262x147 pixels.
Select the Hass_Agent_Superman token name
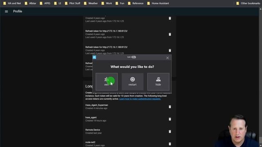coord(97,105)
